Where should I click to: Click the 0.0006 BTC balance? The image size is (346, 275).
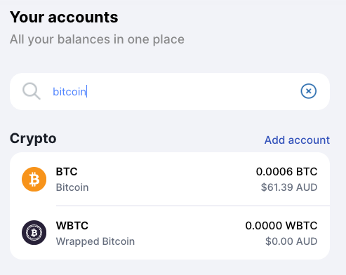coord(286,172)
